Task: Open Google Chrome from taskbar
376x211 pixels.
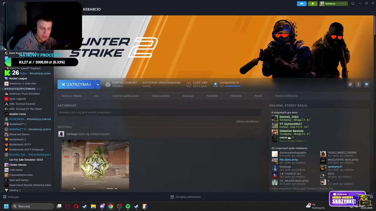Action: coord(110,206)
